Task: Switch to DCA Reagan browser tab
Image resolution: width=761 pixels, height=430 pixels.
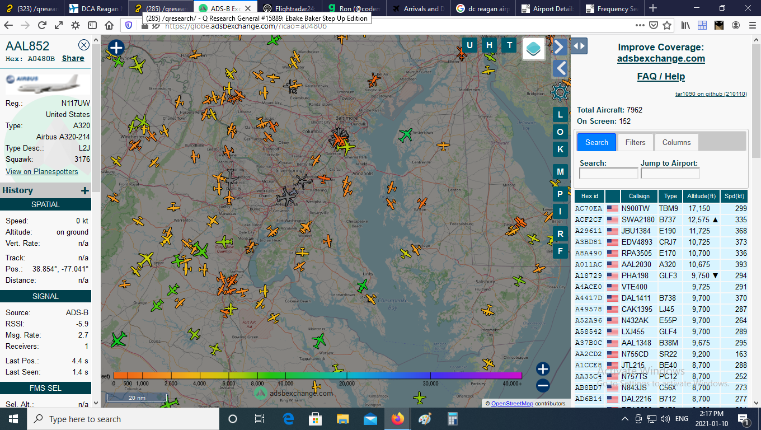Action: point(96,8)
